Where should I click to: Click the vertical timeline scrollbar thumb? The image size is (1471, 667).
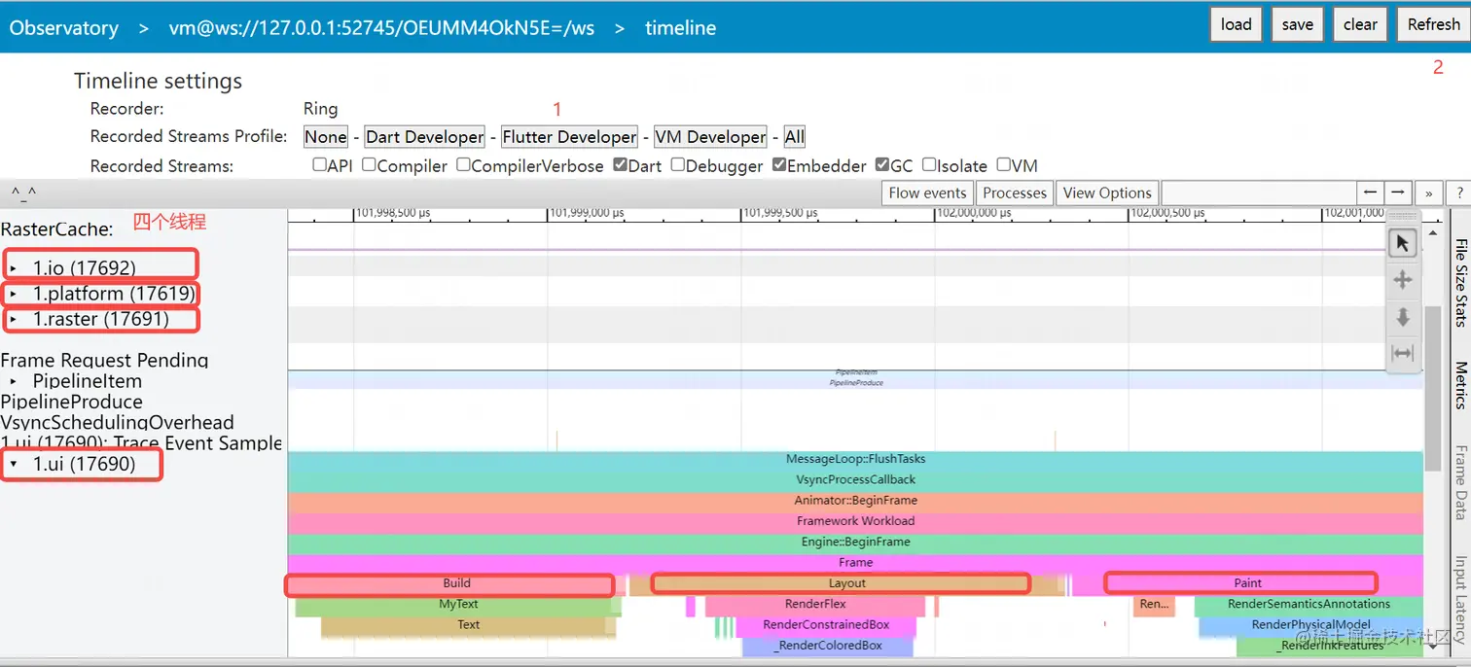pyautogui.click(x=1432, y=389)
